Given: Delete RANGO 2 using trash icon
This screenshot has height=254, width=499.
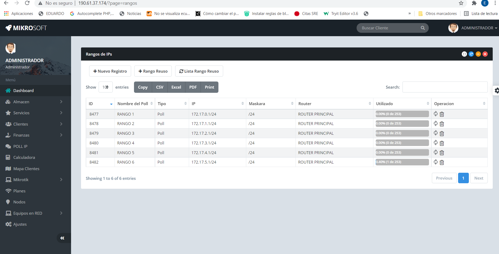Looking at the screenshot, I should coord(442,124).
